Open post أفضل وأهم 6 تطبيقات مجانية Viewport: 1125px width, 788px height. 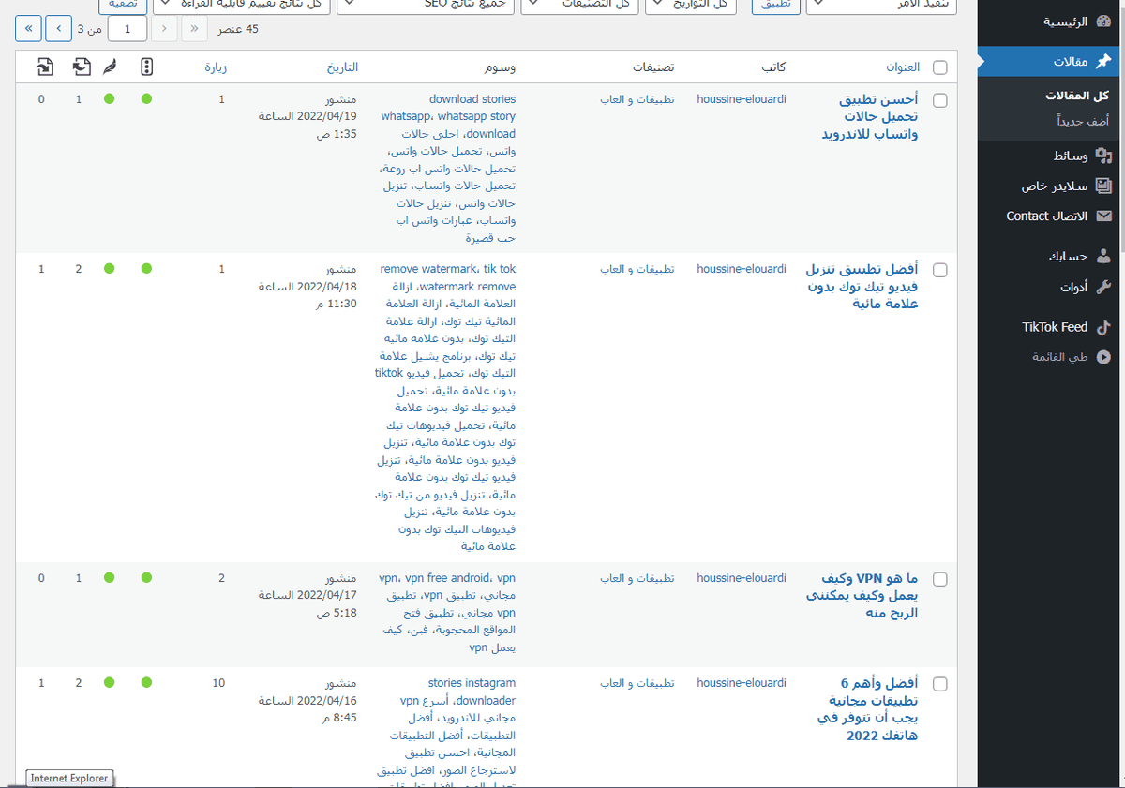[x=869, y=709]
